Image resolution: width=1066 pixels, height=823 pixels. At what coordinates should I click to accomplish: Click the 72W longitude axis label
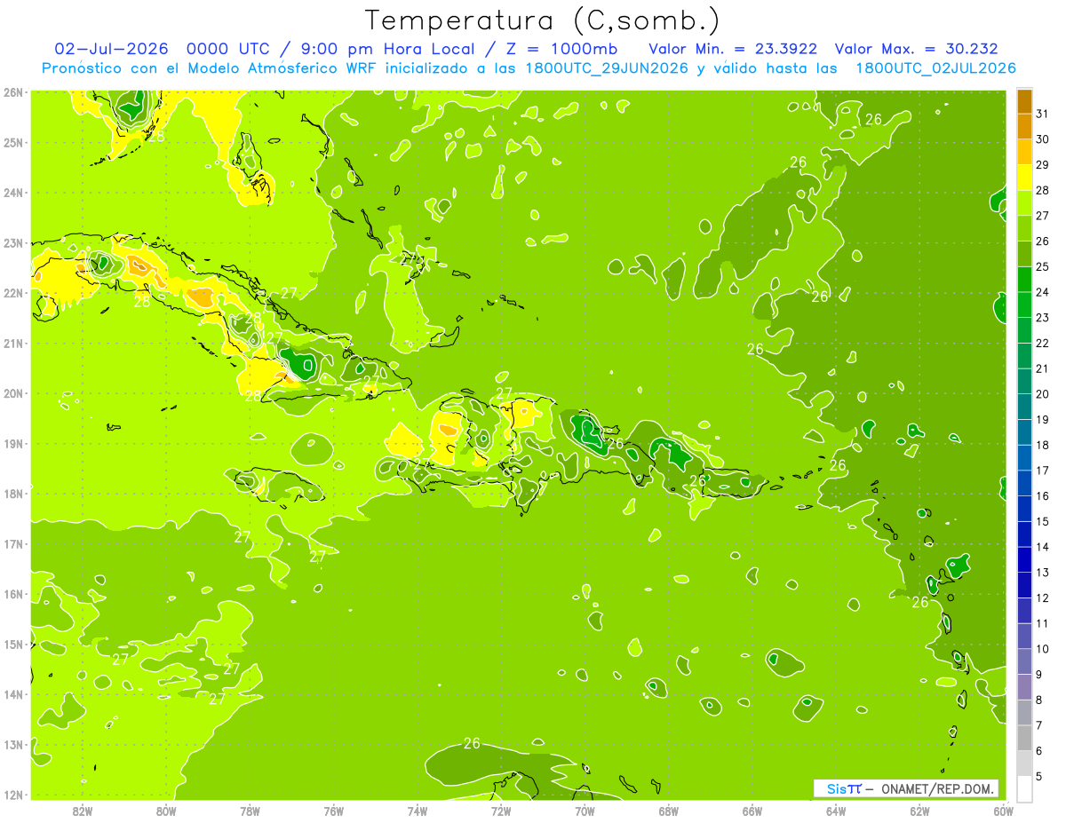pyautogui.click(x=501, y=811)
